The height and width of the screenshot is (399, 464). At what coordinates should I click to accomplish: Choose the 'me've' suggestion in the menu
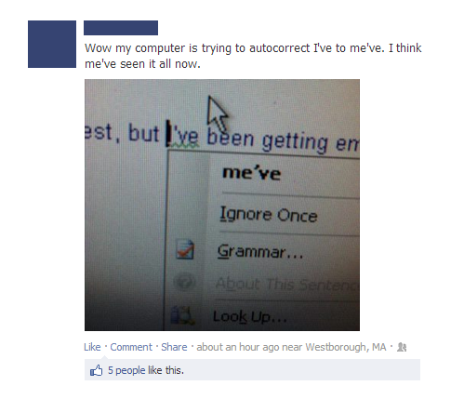coord(251,173)
